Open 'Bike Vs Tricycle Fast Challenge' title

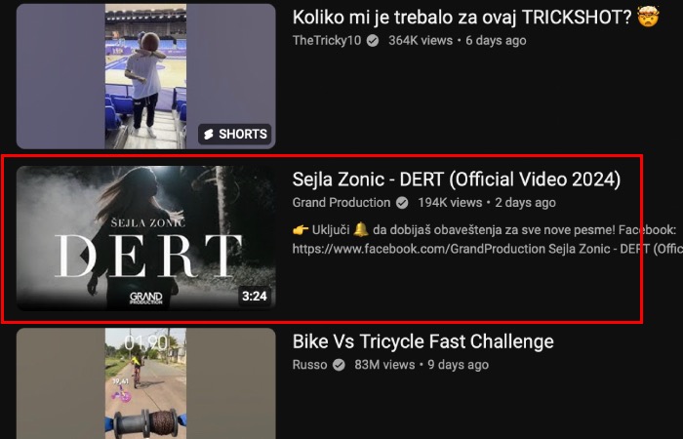[422, 341]
